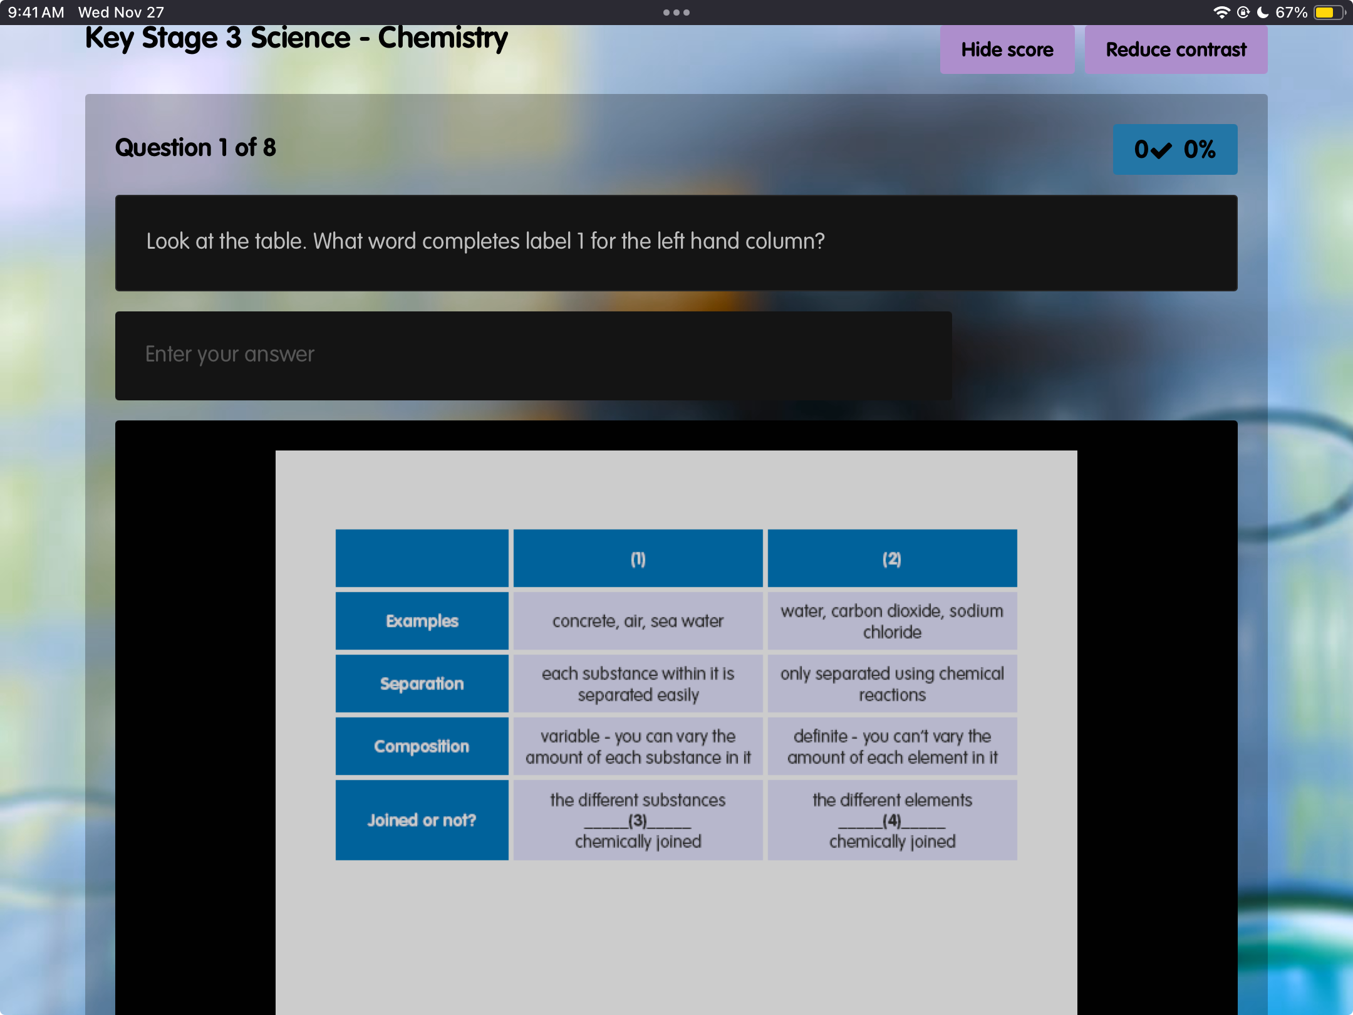Tap the checkmark icon in score box

click(1161, 150)
